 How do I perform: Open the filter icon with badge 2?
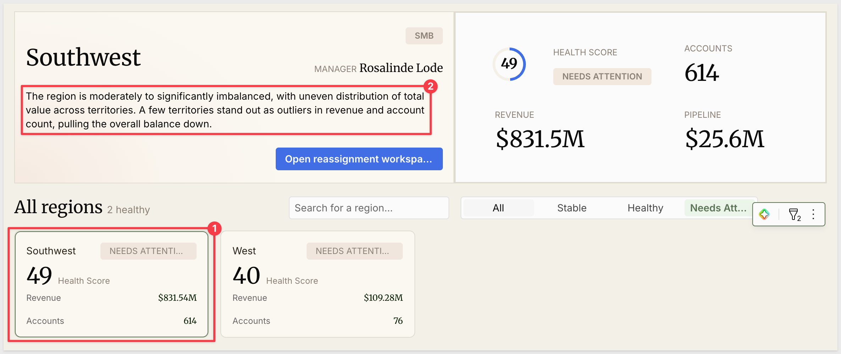(x=795, y=215)
